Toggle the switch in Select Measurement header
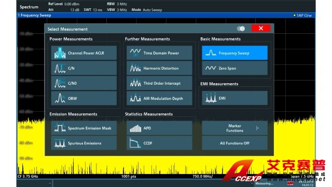332x187 pixels. tap(241, 29)
